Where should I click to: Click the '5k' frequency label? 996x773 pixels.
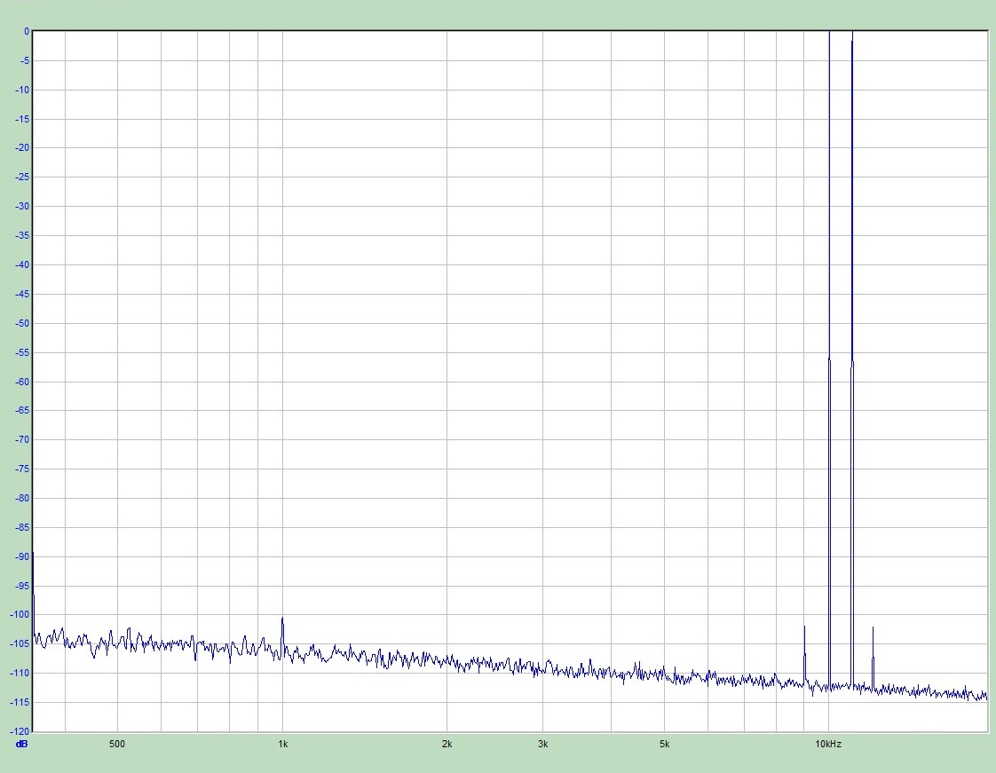[664, 744]
